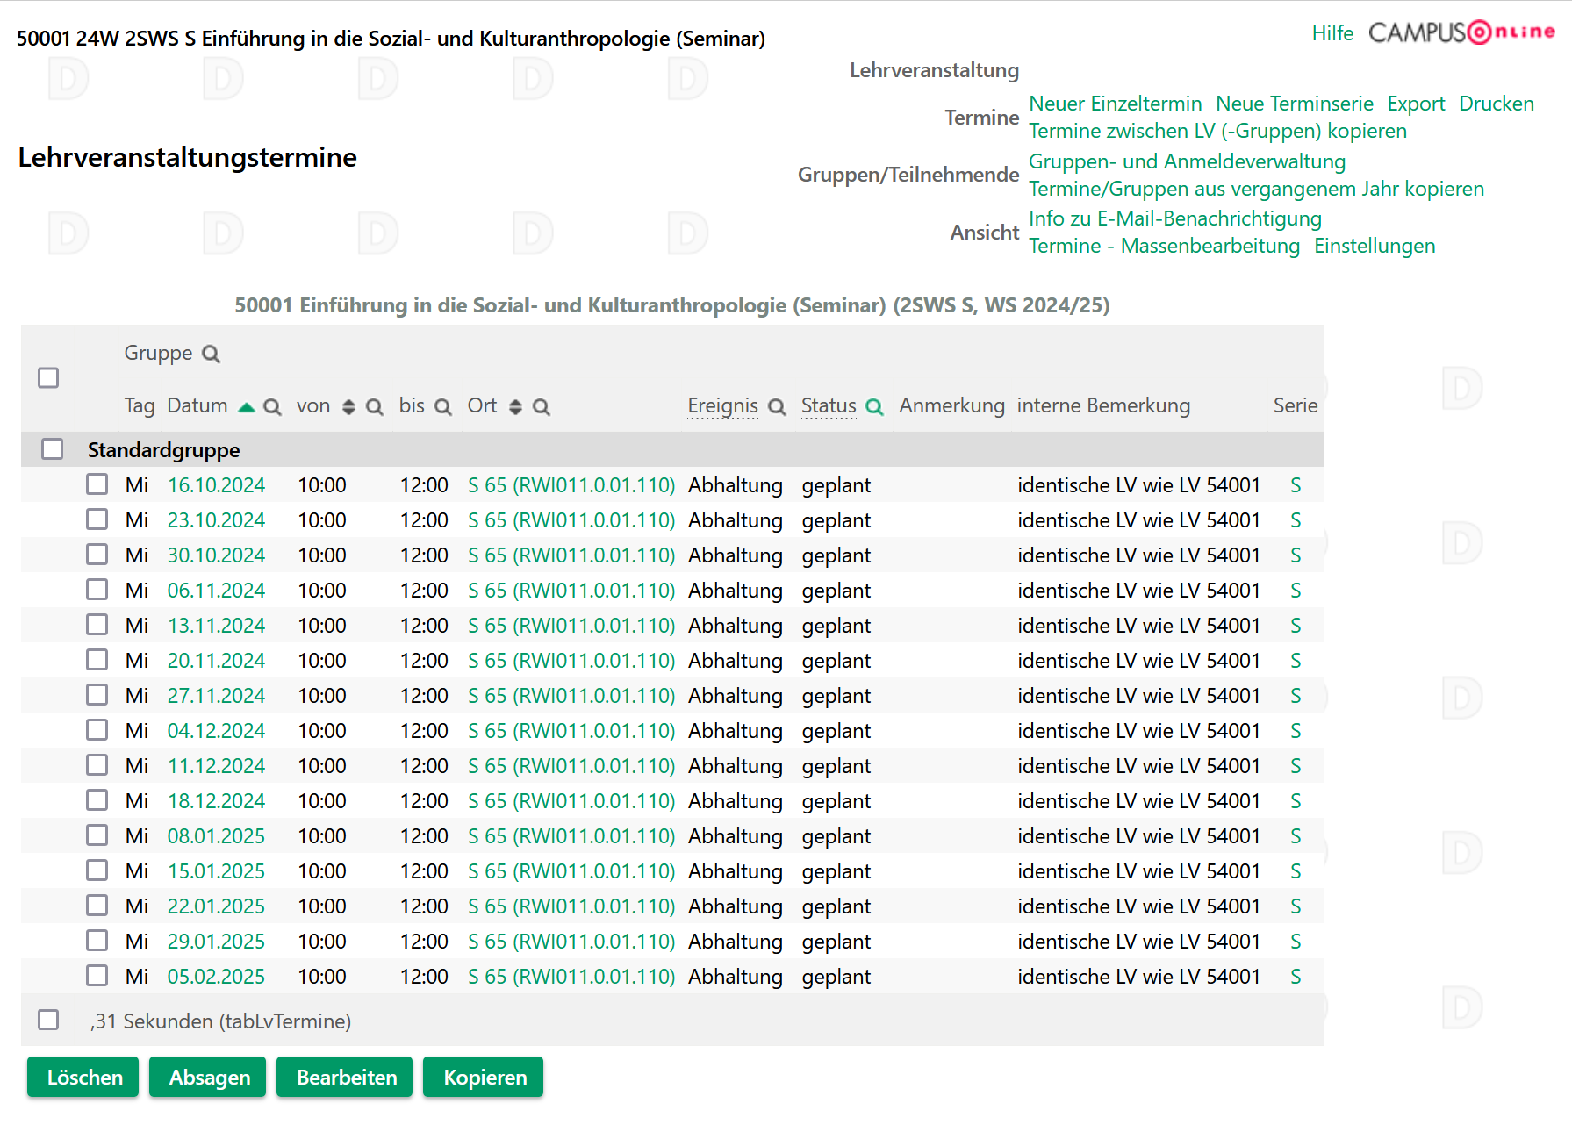Click the search icon beside the von column
1572x1139 pixels.
point(375,407)
